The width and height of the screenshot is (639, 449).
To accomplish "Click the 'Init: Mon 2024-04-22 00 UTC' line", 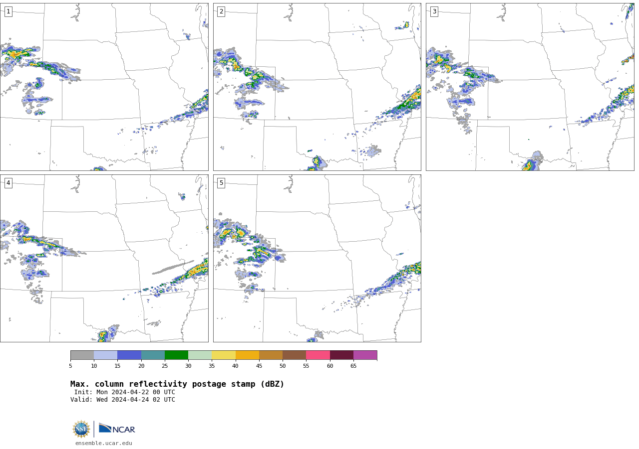I will click(x=125, y=392).
